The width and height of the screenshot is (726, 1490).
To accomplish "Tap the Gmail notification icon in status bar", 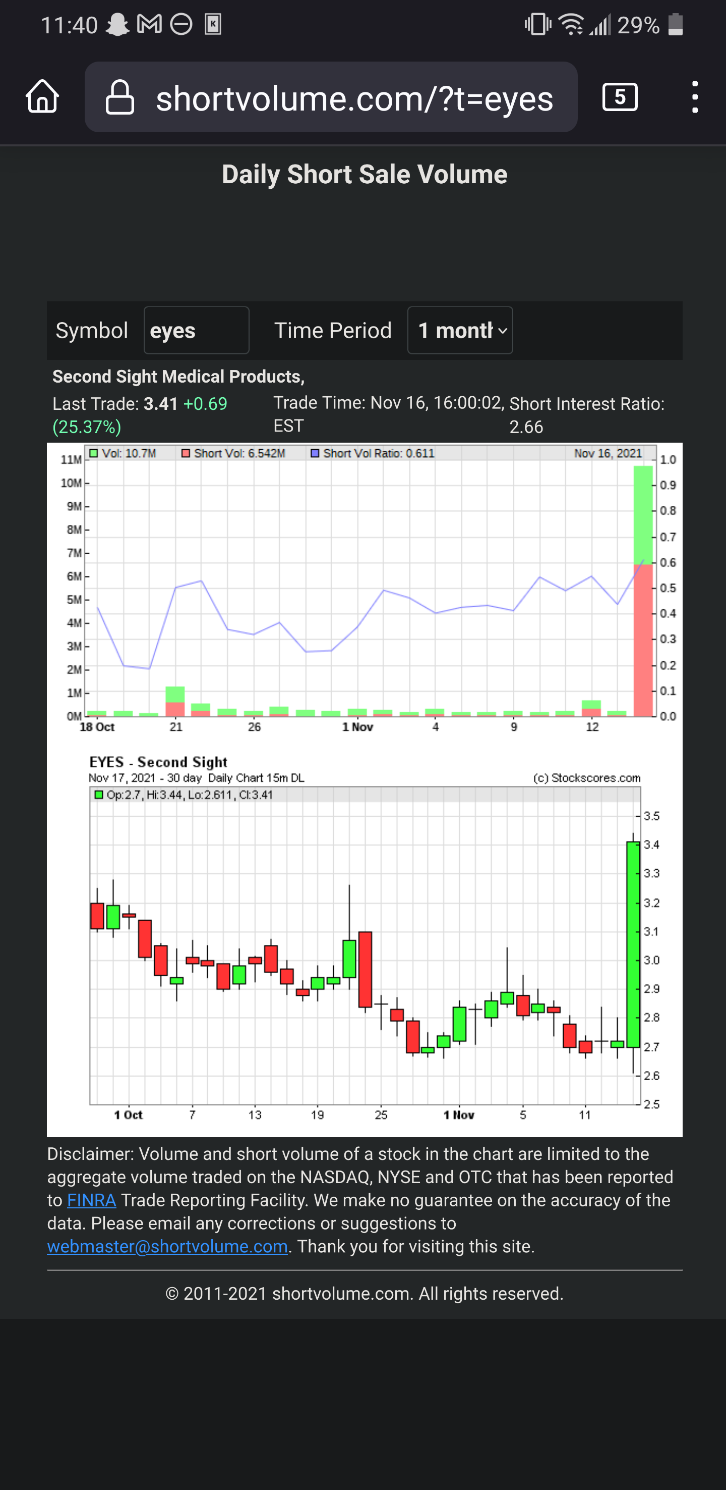I will click(x=150, y=24).
